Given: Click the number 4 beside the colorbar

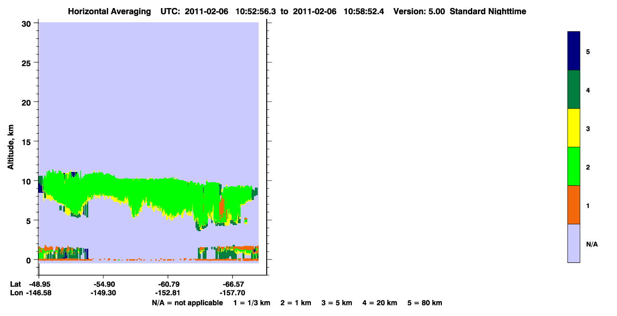Looking at the screenshot, I should click(588, 90).
